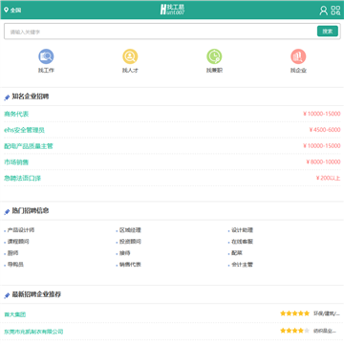Open the 产品设计师 hot job link
Image resolution: width=344 pixels, height=344 pixels.
click(21, 230)
